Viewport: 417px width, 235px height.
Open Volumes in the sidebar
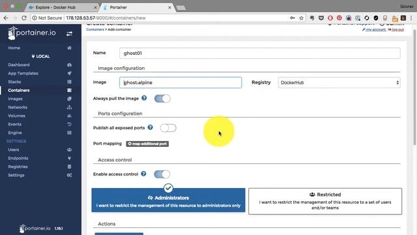pos(16,116)
